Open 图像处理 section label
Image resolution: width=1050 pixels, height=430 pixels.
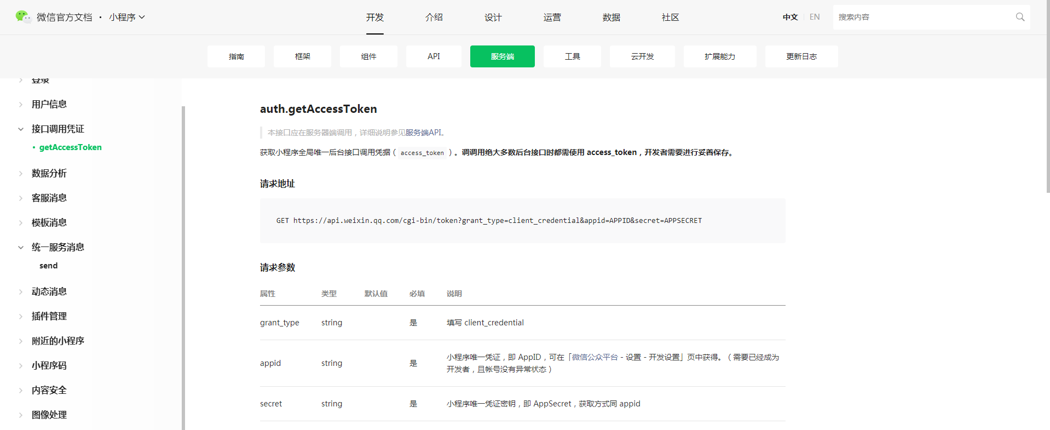(x=49, y=415)
